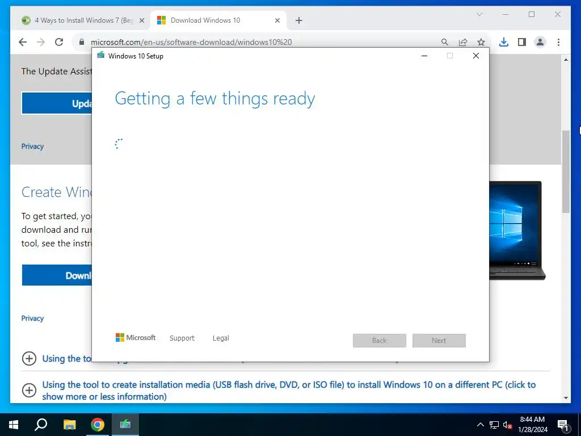Click the laptop image on the webpage
581x436 pixels.
tap(517, 230)
